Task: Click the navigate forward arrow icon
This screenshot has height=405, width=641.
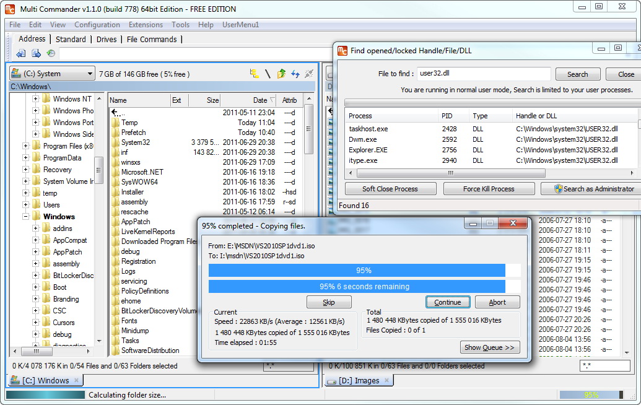Action: click(x=36, y=53)
